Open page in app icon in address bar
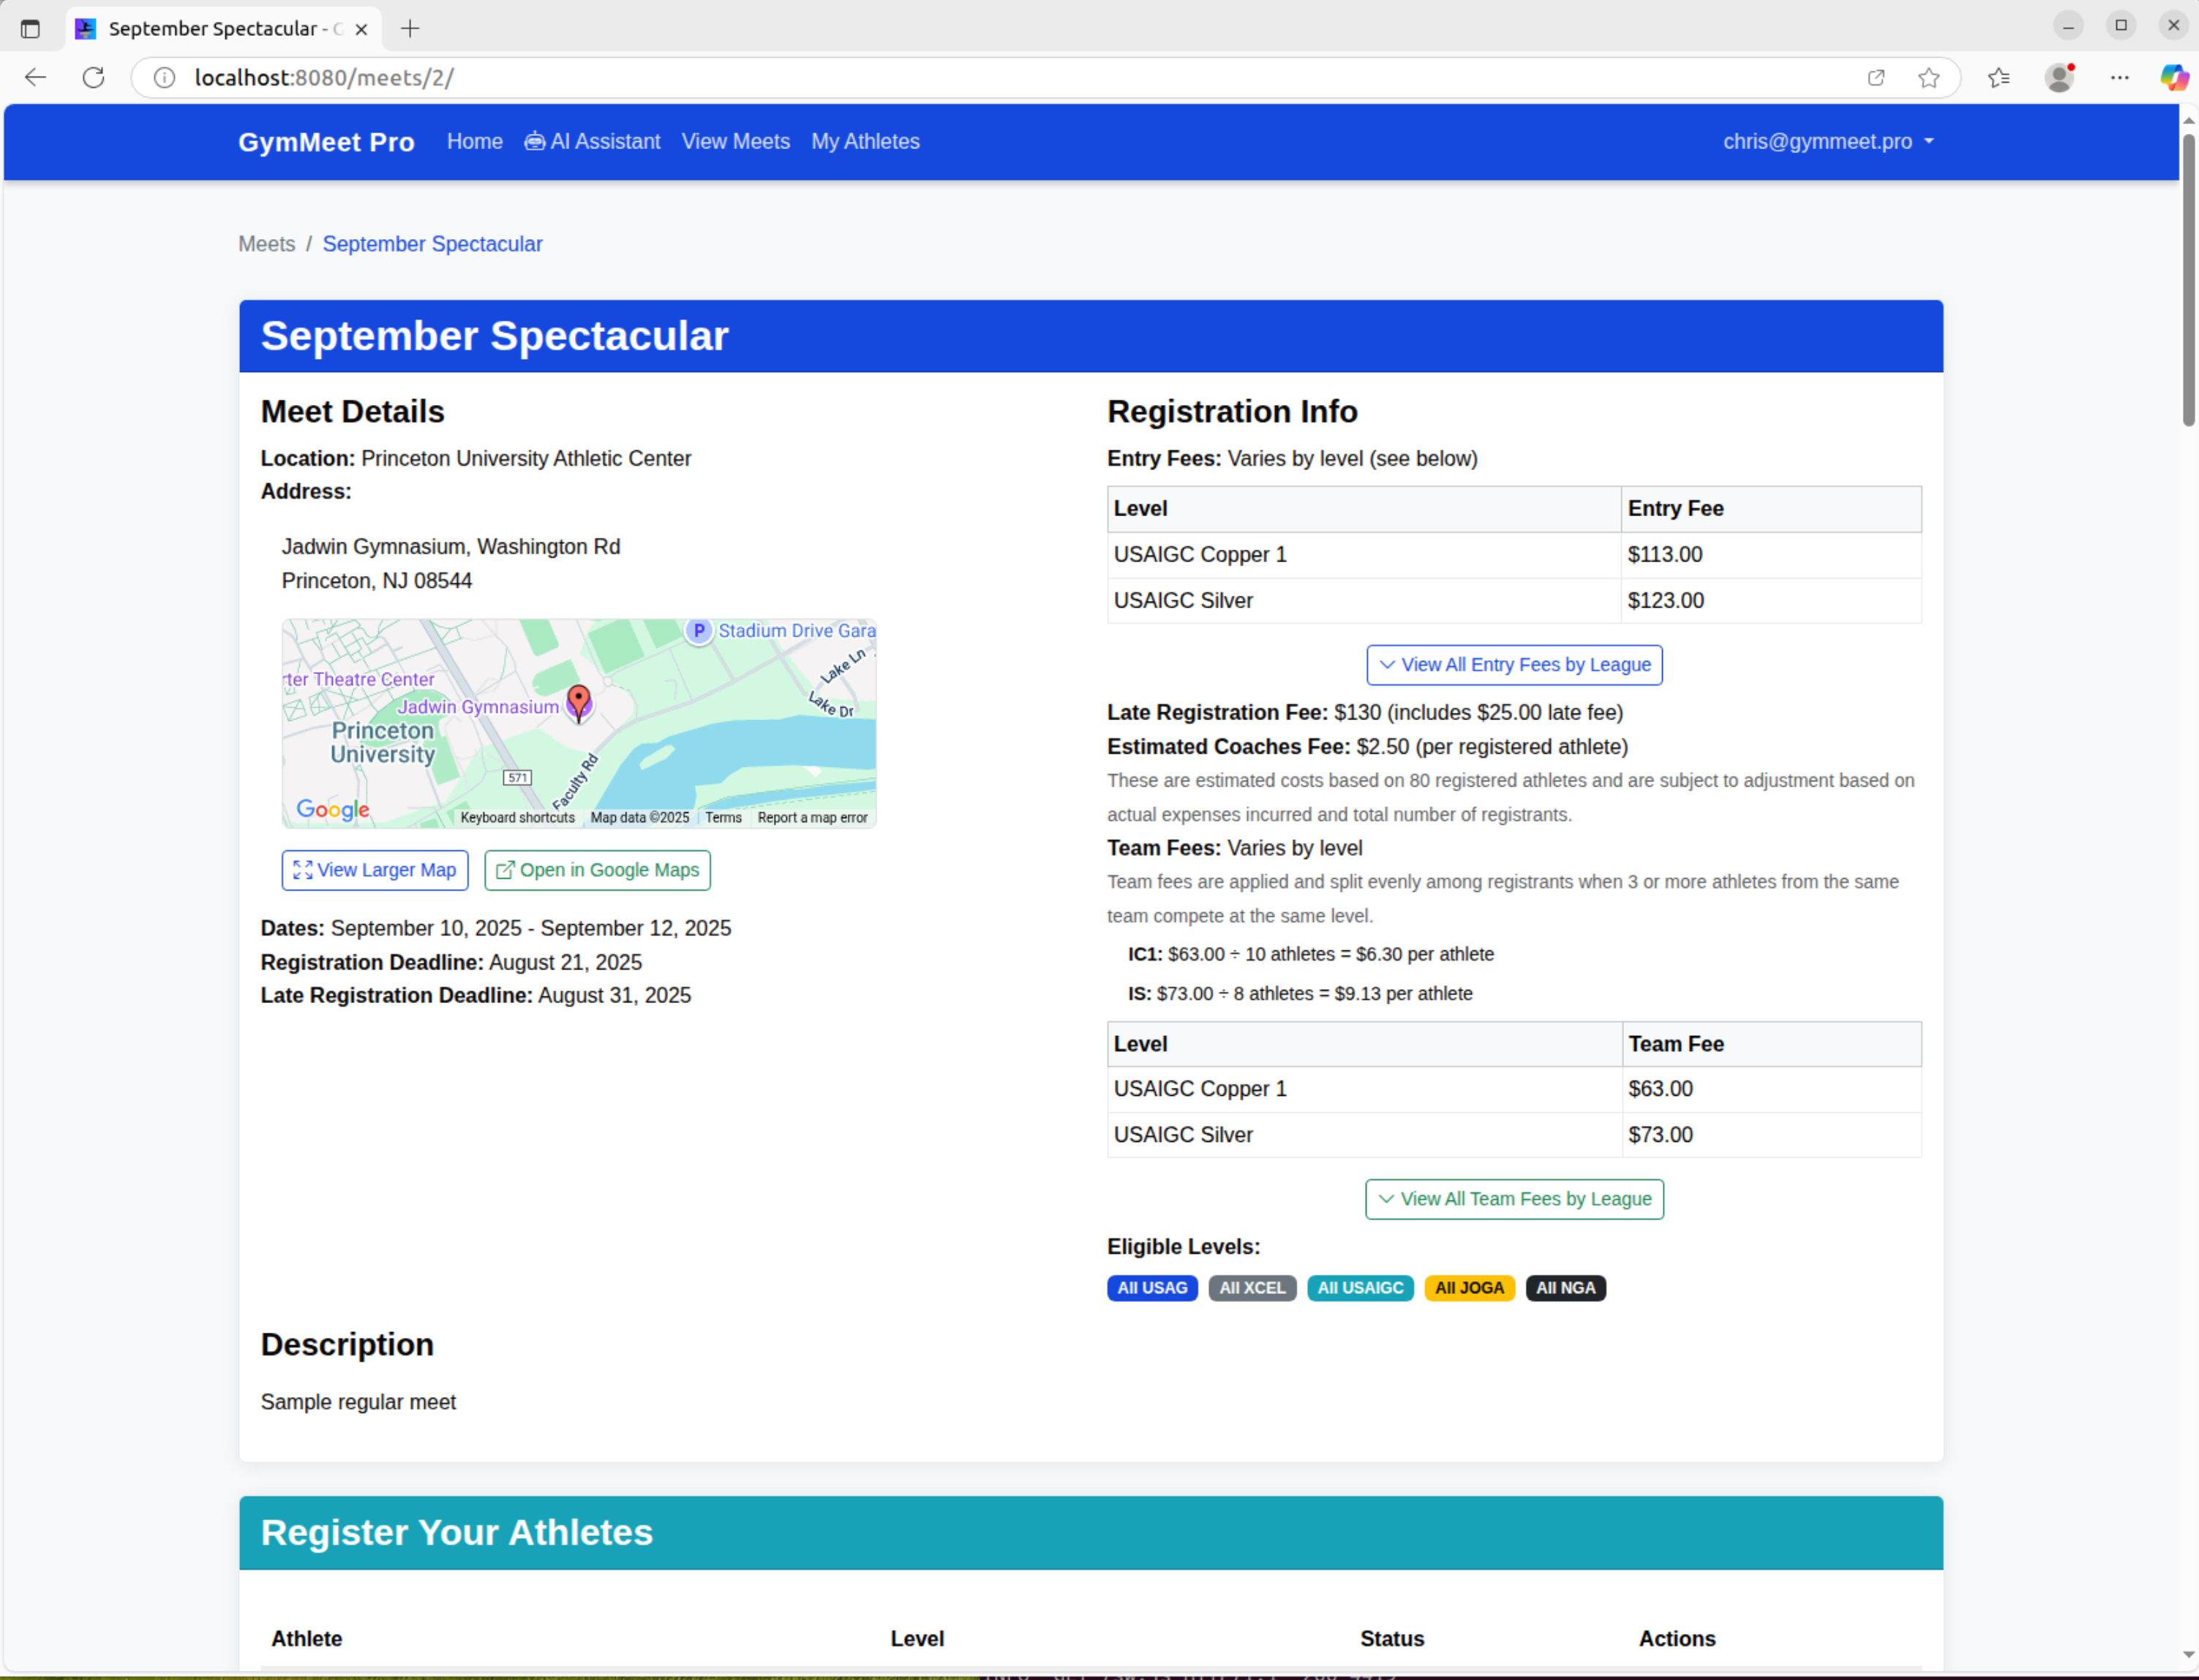Screen dimensions: 2199x1680 [x=1876, y=77]
